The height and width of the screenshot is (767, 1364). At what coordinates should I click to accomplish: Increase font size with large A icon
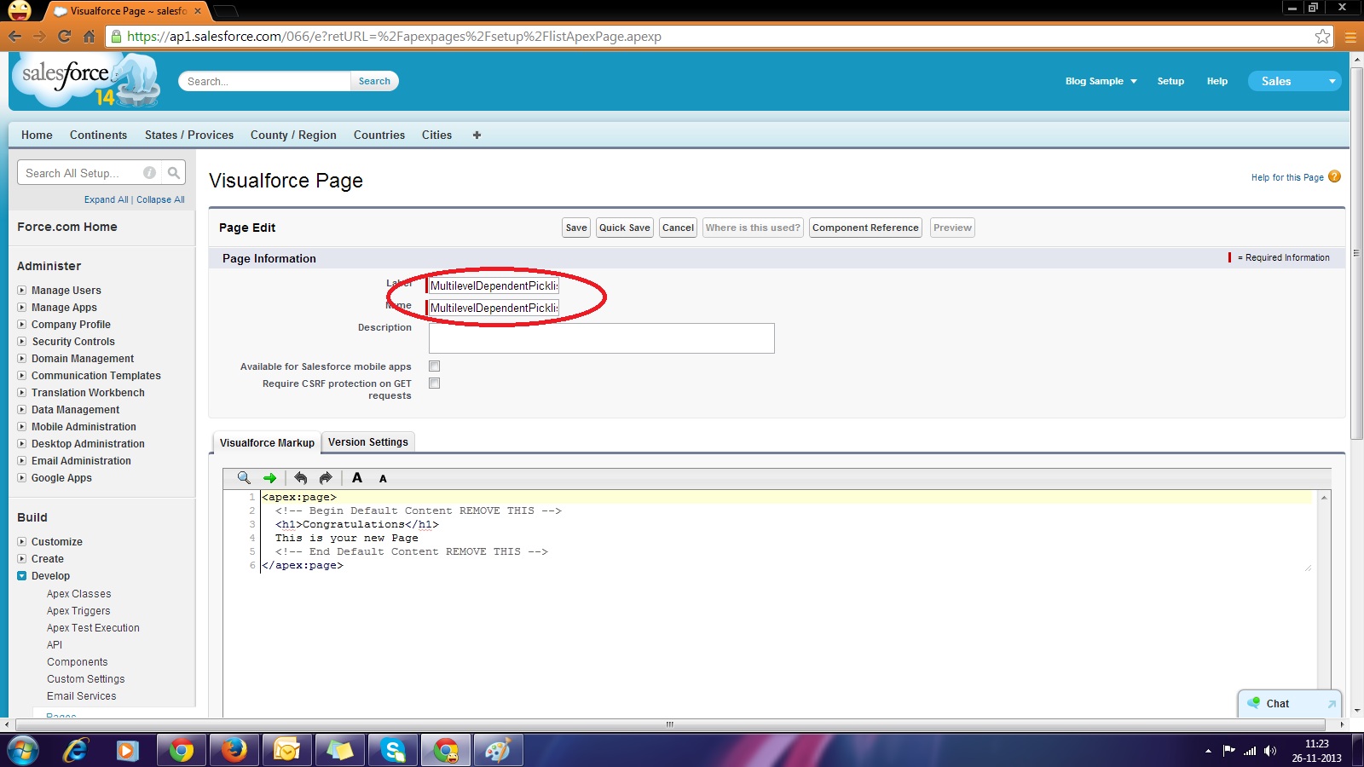(357, 478)
